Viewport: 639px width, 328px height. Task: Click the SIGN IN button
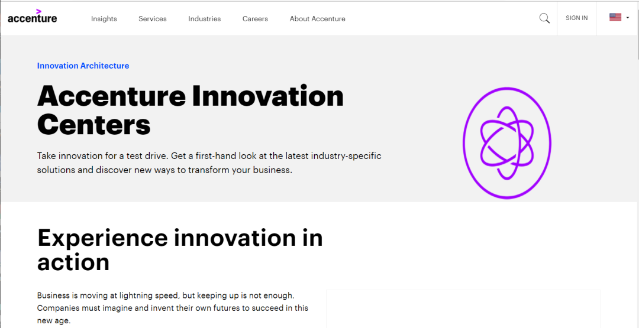click(577, 18)
